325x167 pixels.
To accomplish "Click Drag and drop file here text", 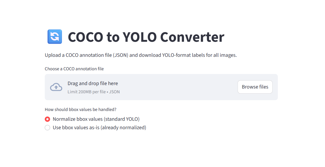I will coord(93,83).
